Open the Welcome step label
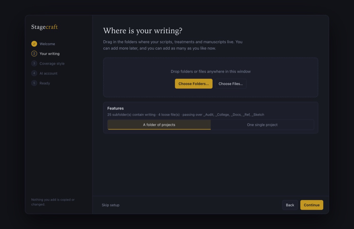 point(47,44)
